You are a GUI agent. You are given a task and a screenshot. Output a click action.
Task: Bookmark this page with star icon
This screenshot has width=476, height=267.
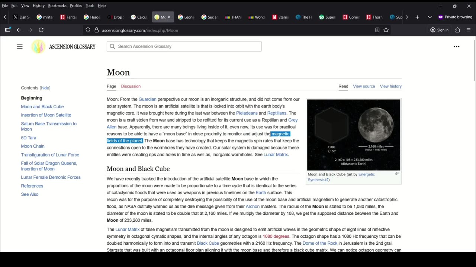coord(386,30)
